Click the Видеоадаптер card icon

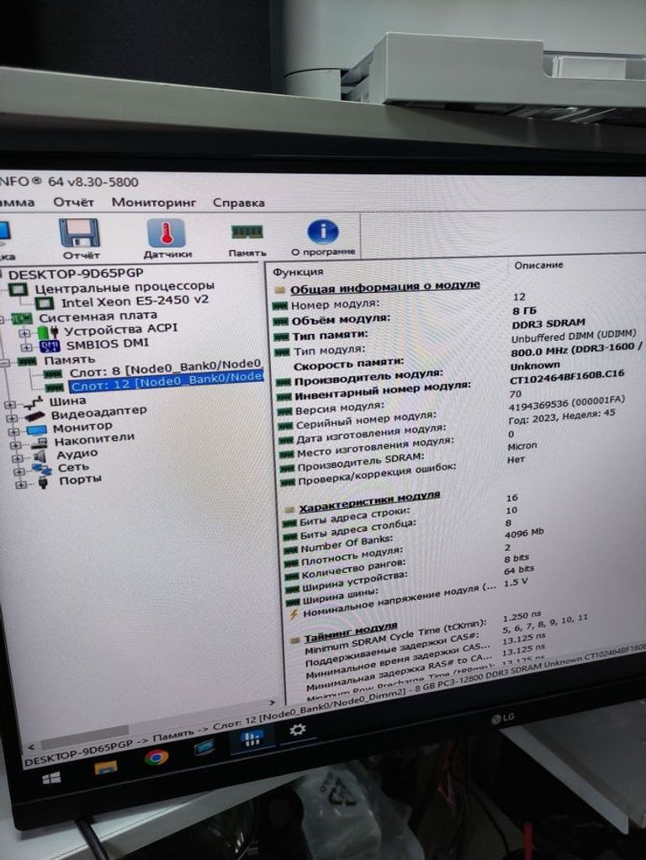pos(34,417)
